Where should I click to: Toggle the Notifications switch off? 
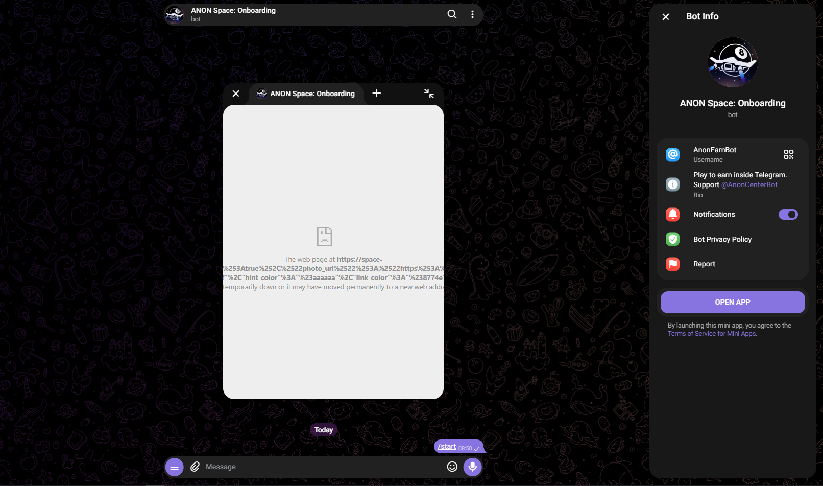point(788,215)
